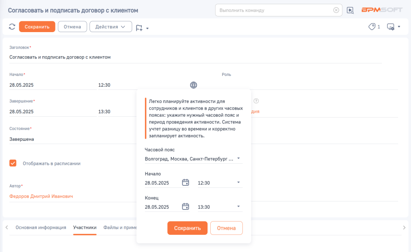Open the start time 12:30 dropdown in popup
The height and width of the screenshot is (252, 411).
[x=238, y=183]
